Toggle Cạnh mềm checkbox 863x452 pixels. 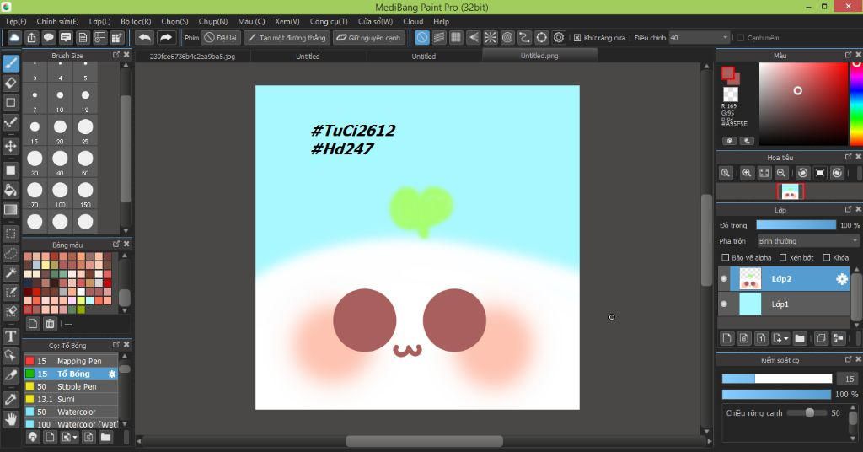[741, 38]
